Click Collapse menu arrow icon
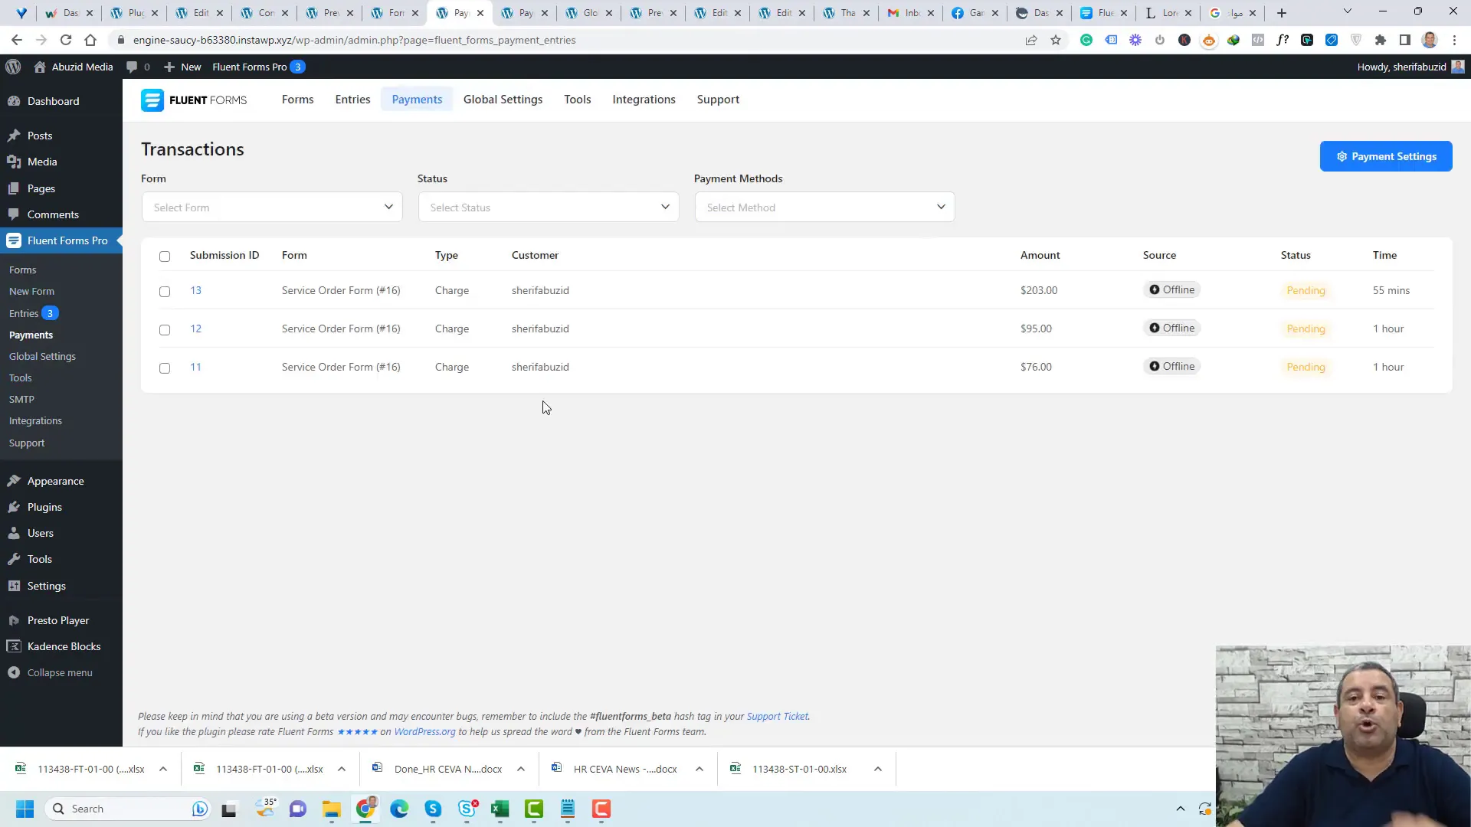Screen dimensions: 1471x827 (14, 672)
